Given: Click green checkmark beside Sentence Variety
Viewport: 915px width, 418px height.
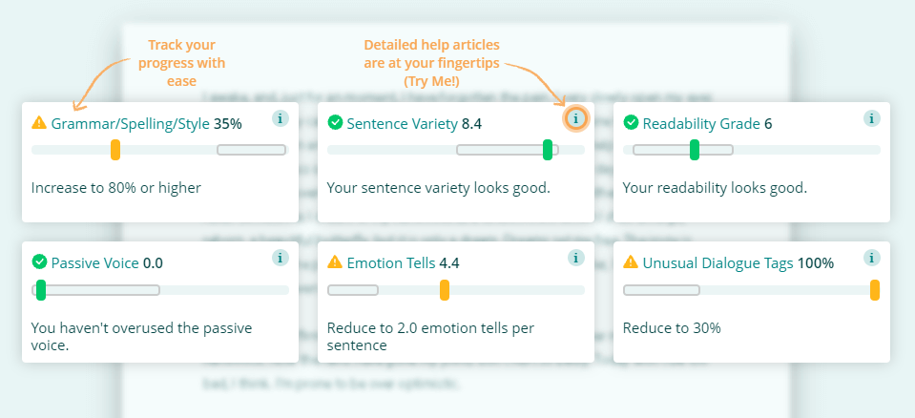Looking at the screenshot, I should pyautogui.click(x=335, y=122).
